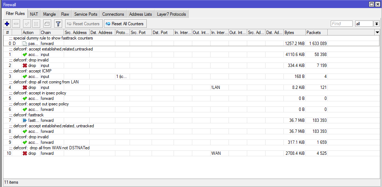Open the column selector dropdown arrow
Viewport: 382px width, 187px height.
[377, 32]
